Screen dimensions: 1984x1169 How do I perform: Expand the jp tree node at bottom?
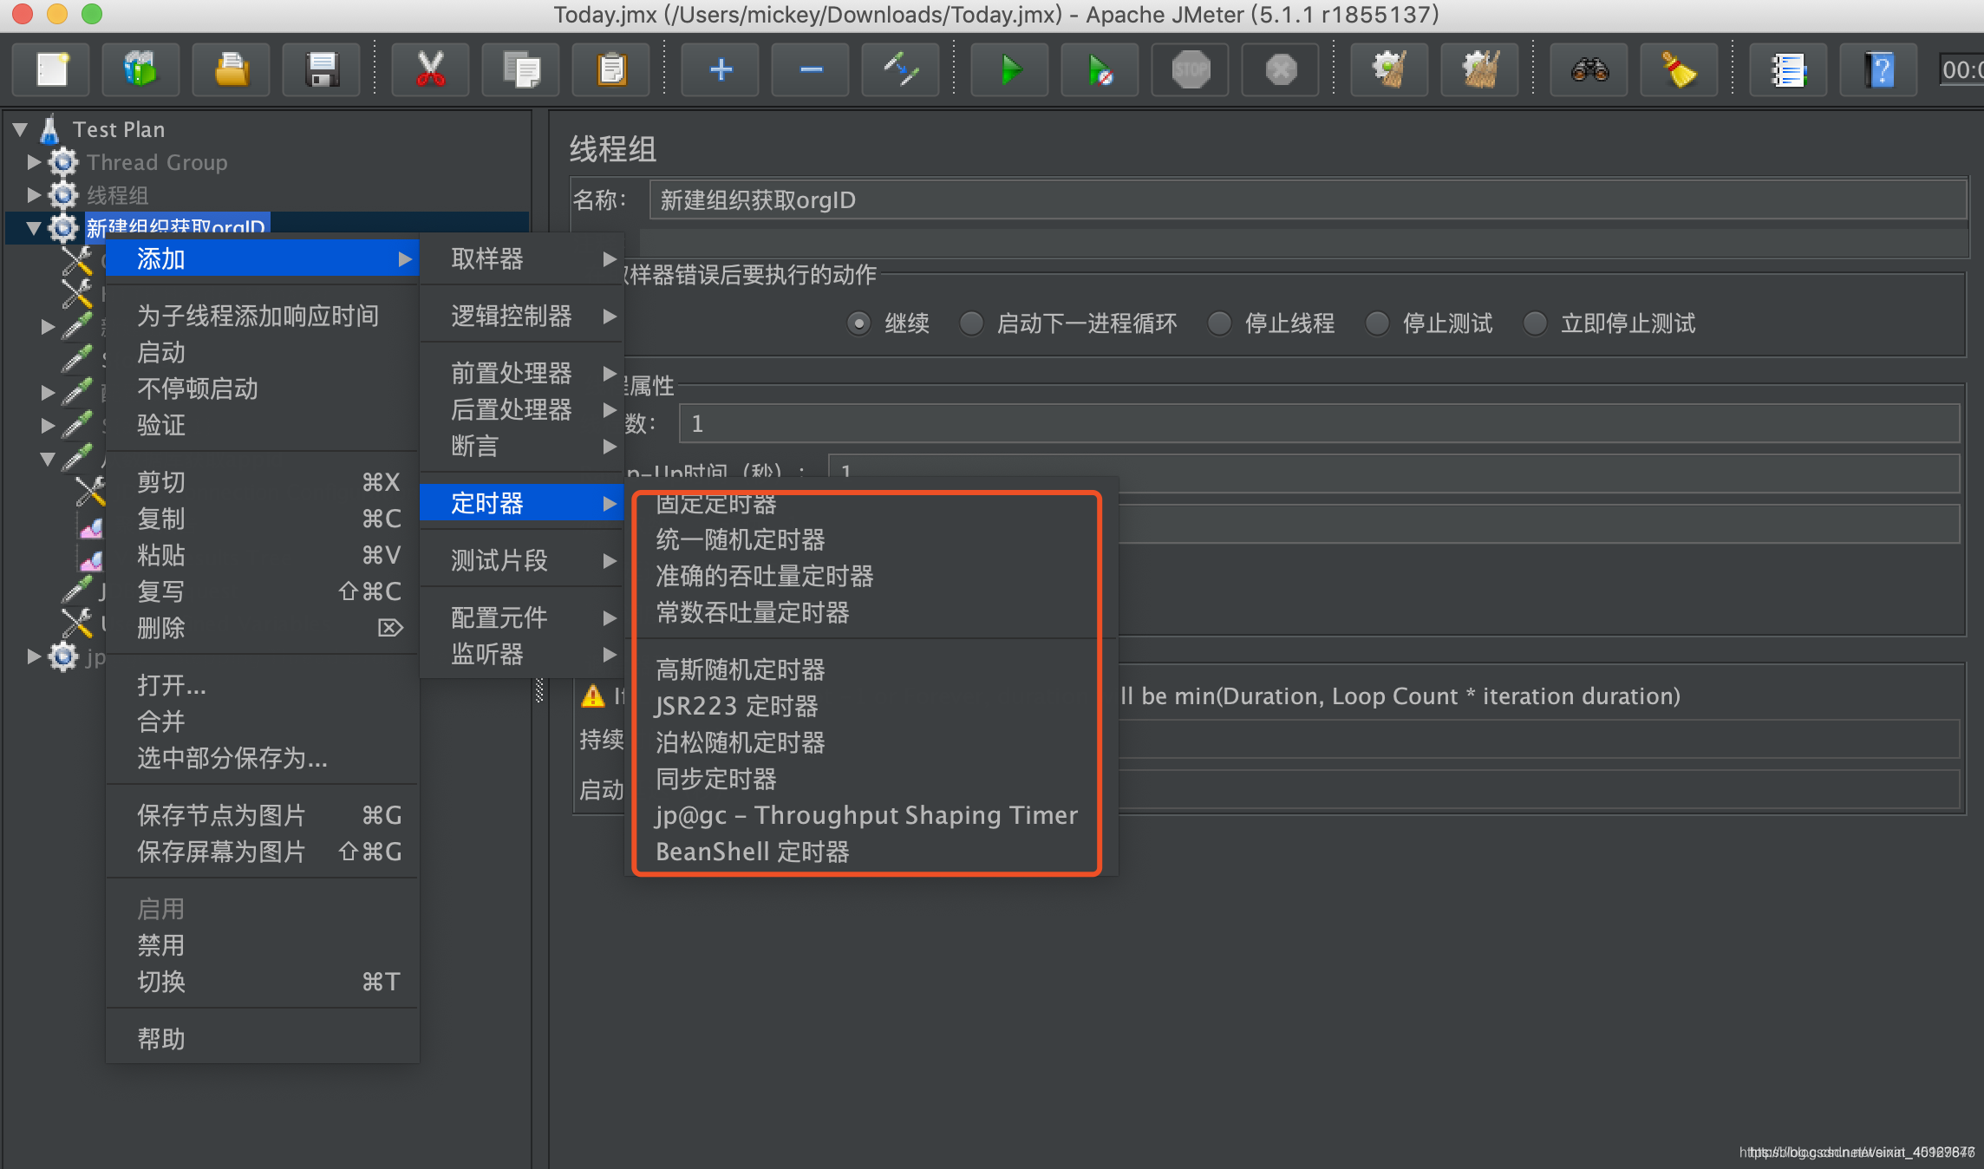34,656
